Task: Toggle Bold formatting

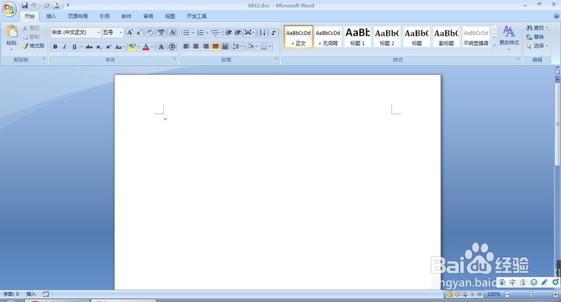Action: click(55, 47)
